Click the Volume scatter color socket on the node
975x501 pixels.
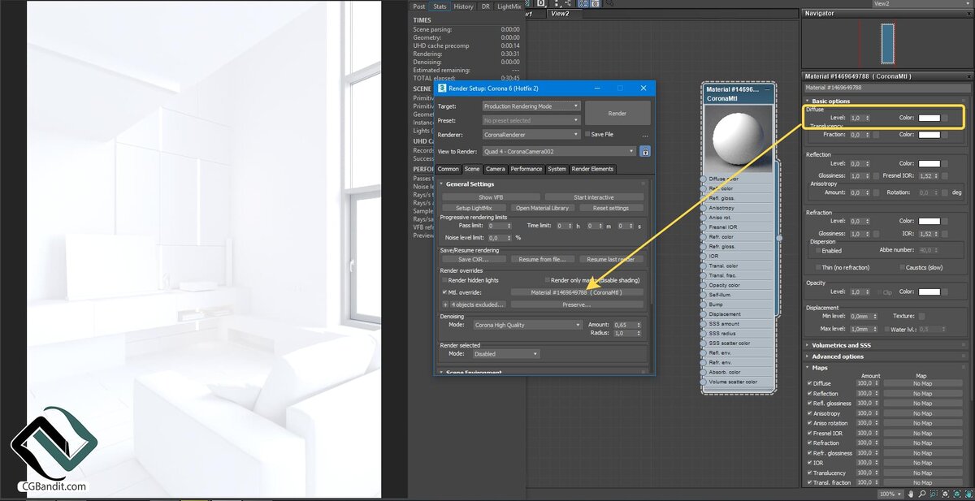704,382
